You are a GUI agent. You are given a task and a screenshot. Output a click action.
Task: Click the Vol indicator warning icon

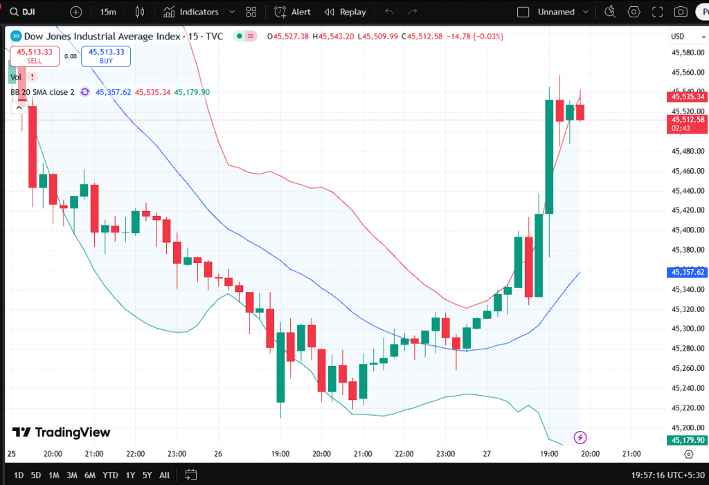[32, 77]
